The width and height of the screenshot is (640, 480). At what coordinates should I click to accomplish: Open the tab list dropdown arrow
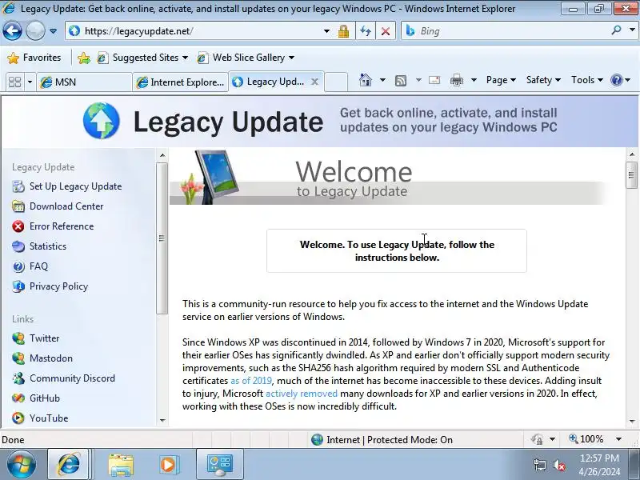tap(30, 82)
